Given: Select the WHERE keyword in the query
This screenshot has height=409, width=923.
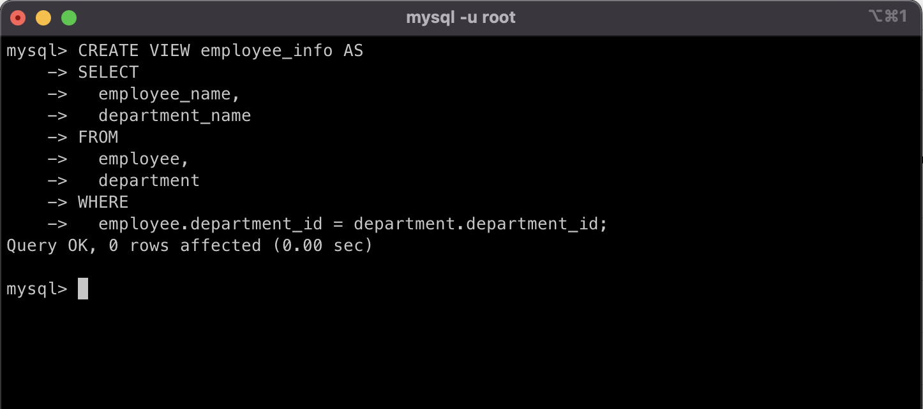Looking at the screenshot, I should (103, 202).
